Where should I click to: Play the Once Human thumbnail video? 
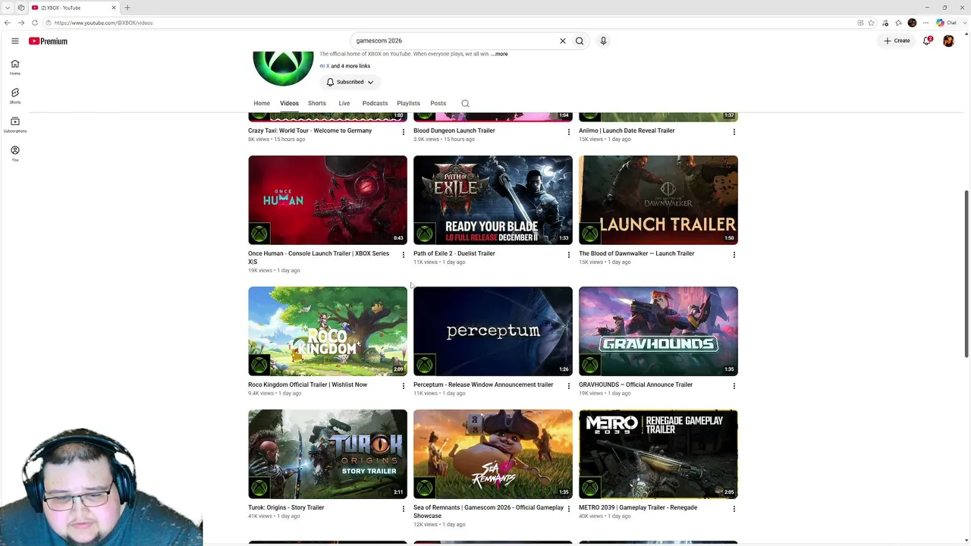328,200
